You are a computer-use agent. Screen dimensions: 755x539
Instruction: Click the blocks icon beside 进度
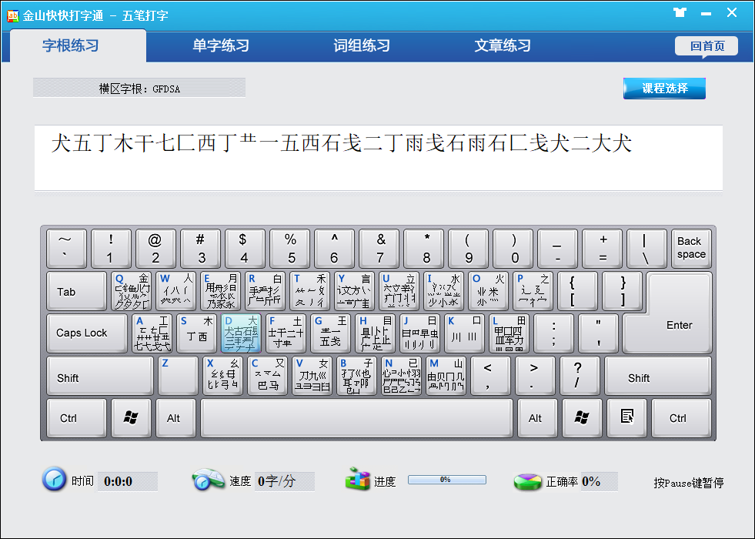coord(357,479)
